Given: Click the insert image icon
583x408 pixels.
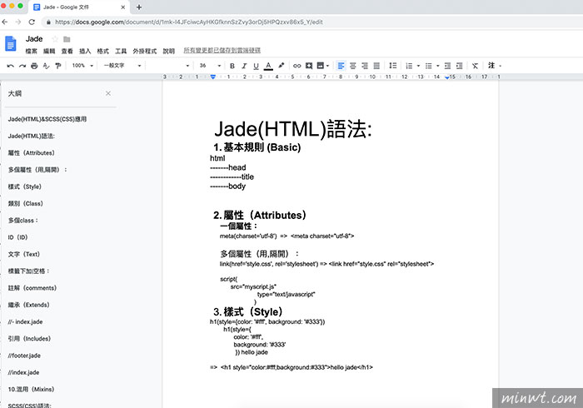Looking at the screenshot, I should pyautogui.click(x=320, y=66).
